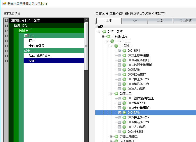Select 土砂等運搬 in the selected items list
This screenshot has height=142, width=196.
pos(37,46)
